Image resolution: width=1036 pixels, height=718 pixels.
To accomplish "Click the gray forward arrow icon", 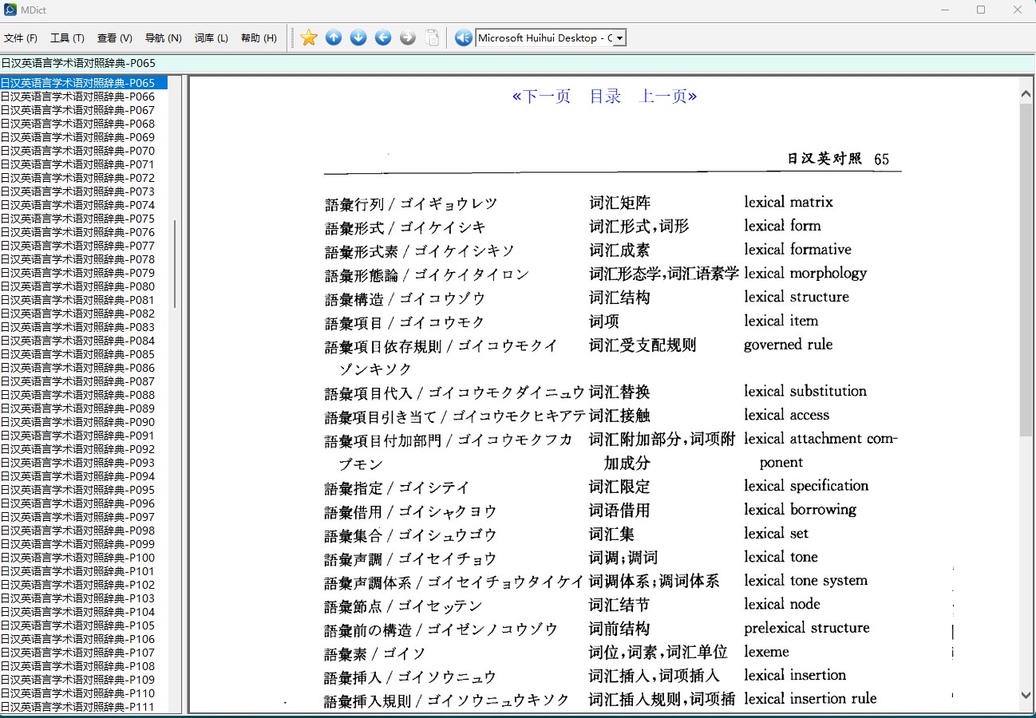I will (408, 37).
